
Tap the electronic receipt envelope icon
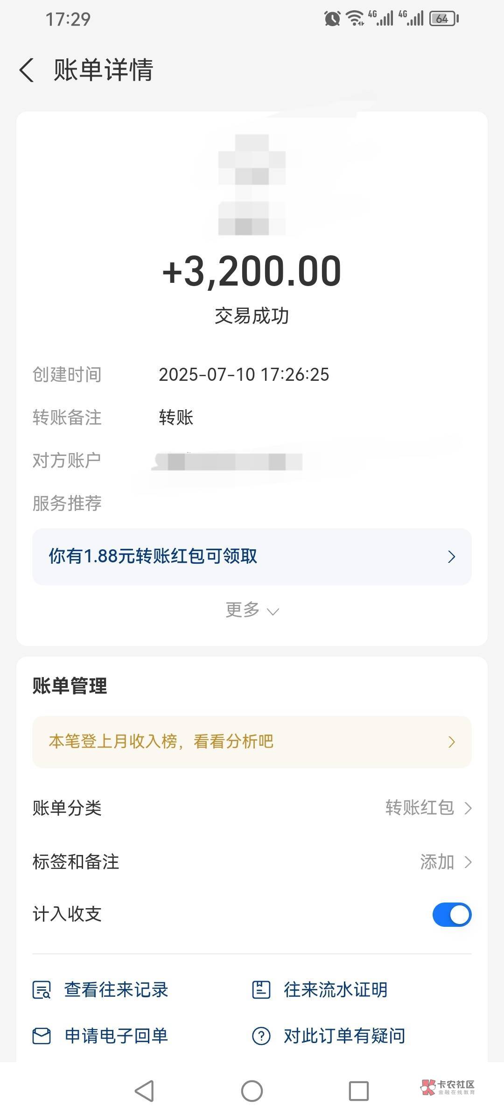(x=42, y=1036)
